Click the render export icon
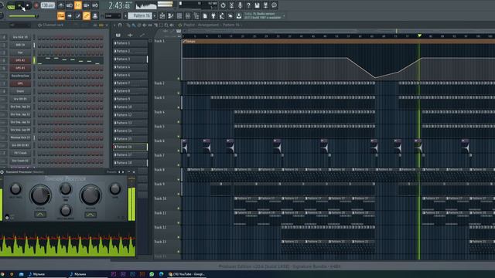The image size is (495, 278). click(265, 5)
